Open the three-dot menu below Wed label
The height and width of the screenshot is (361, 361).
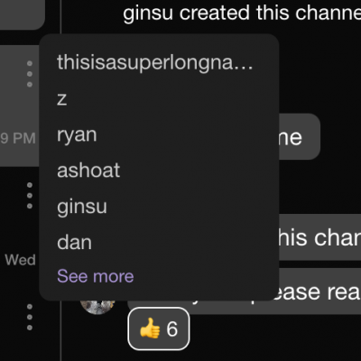click(30, 317)
